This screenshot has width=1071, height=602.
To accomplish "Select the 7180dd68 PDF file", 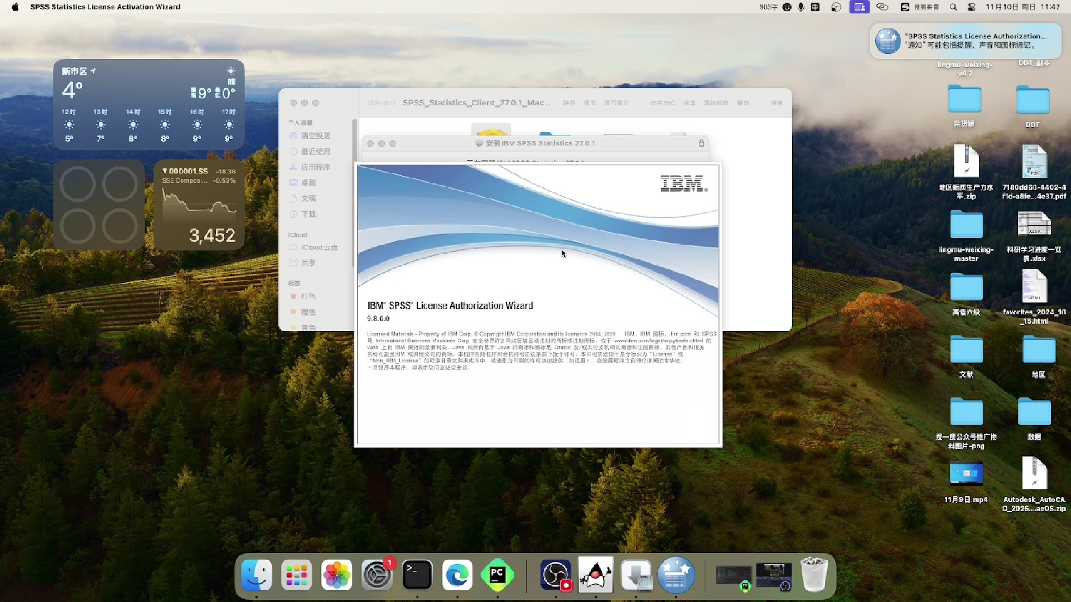I will (x=1034, y=172).
